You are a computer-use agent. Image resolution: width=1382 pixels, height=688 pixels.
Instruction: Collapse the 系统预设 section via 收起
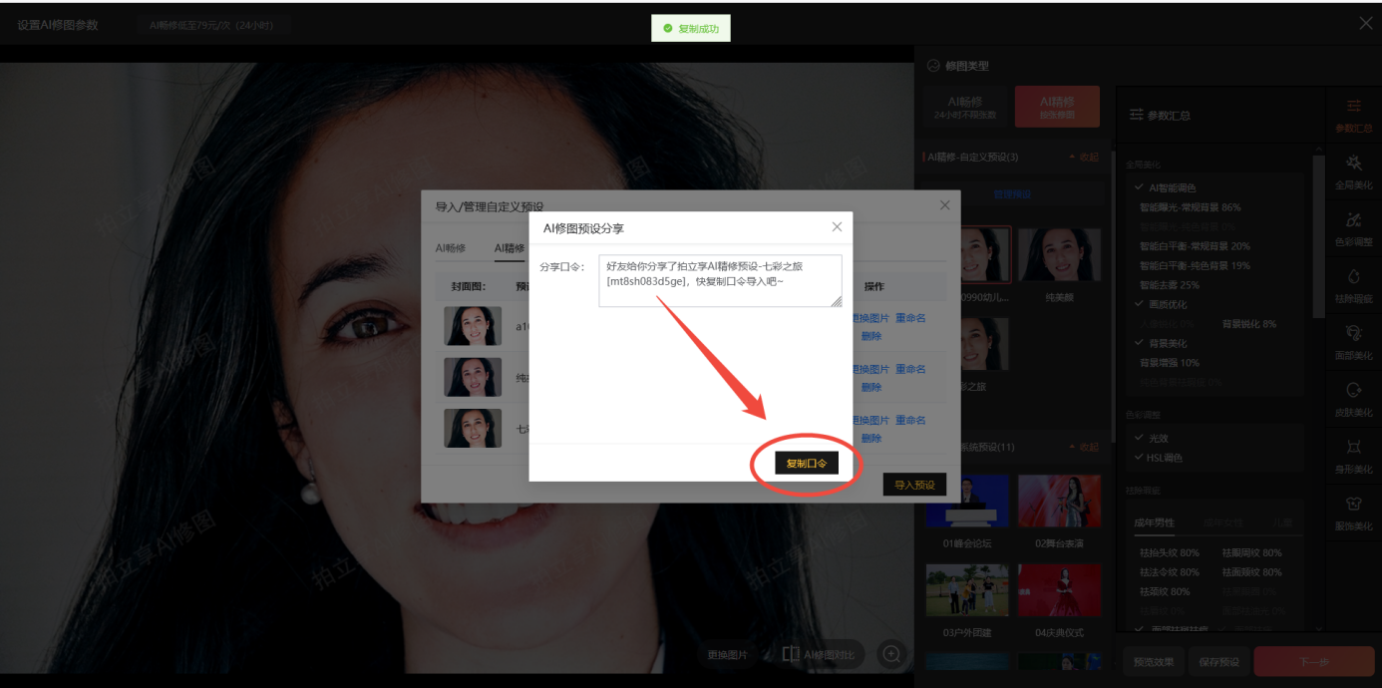tap(1083, 447)
